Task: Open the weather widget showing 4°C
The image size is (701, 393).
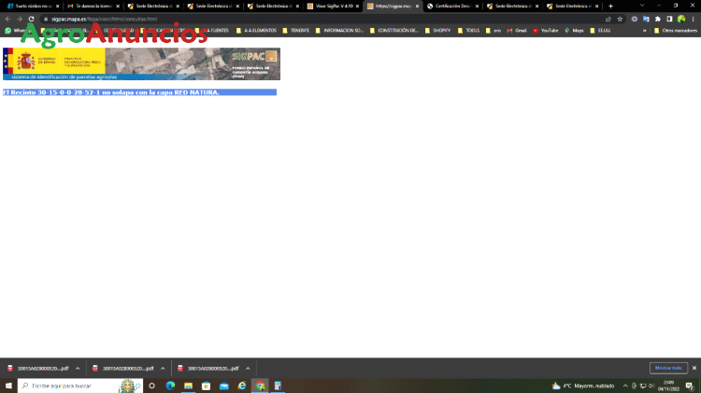Action: [x=583, y=386]
